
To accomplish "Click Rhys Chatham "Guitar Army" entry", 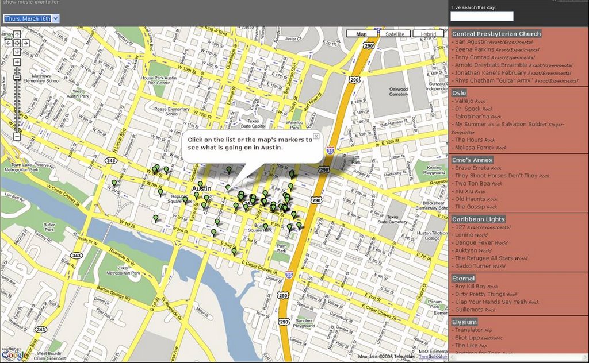I will pos(494,80).
